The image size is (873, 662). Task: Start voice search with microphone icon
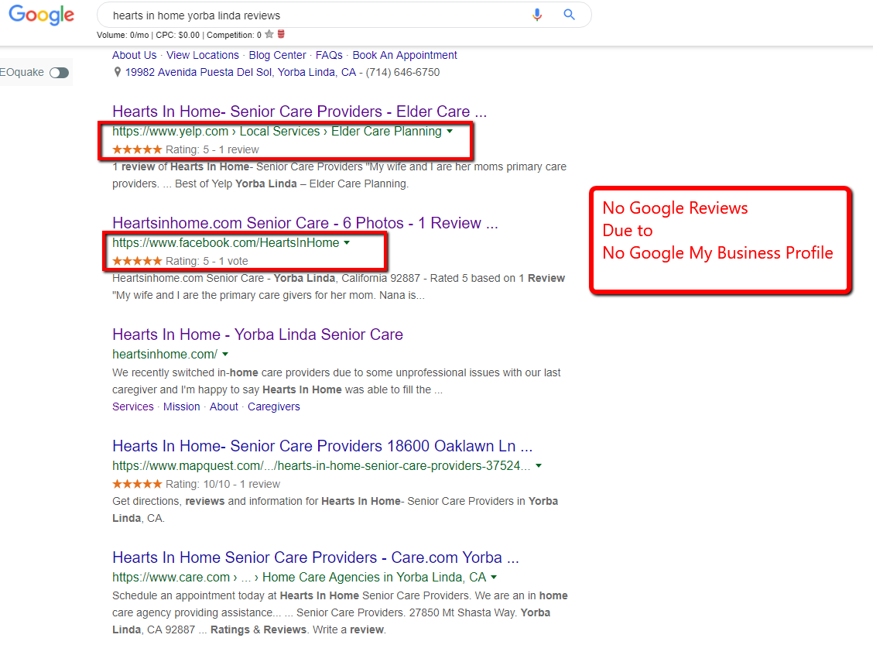(x=536, y=15)
